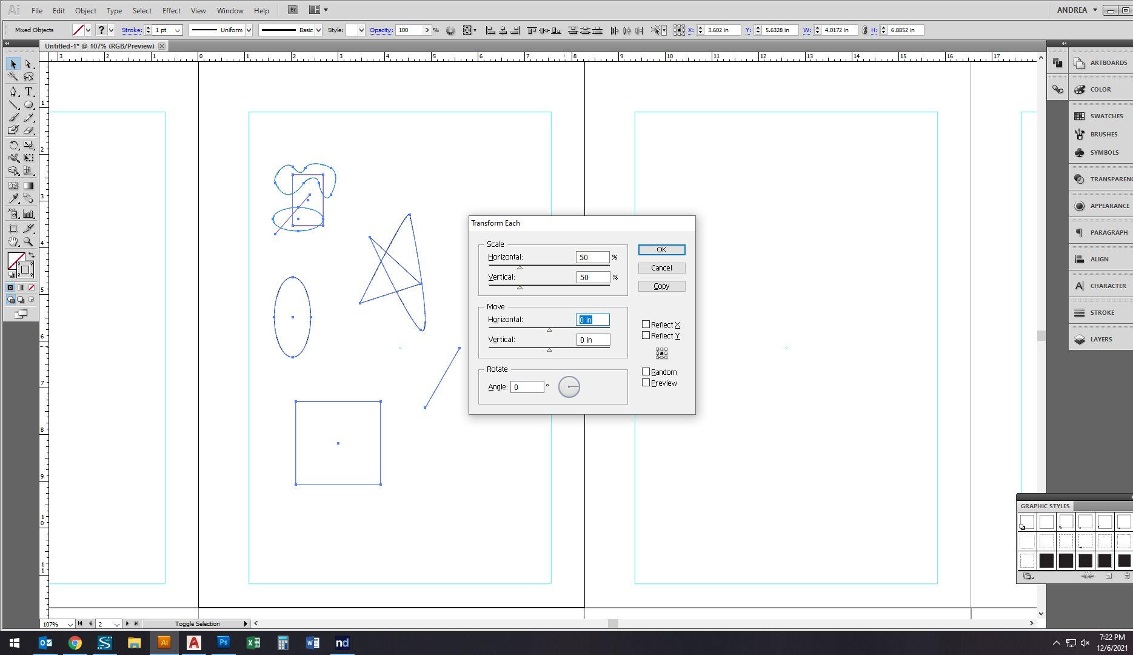Click the Copy button in Transform Each

tap(661, 286)
